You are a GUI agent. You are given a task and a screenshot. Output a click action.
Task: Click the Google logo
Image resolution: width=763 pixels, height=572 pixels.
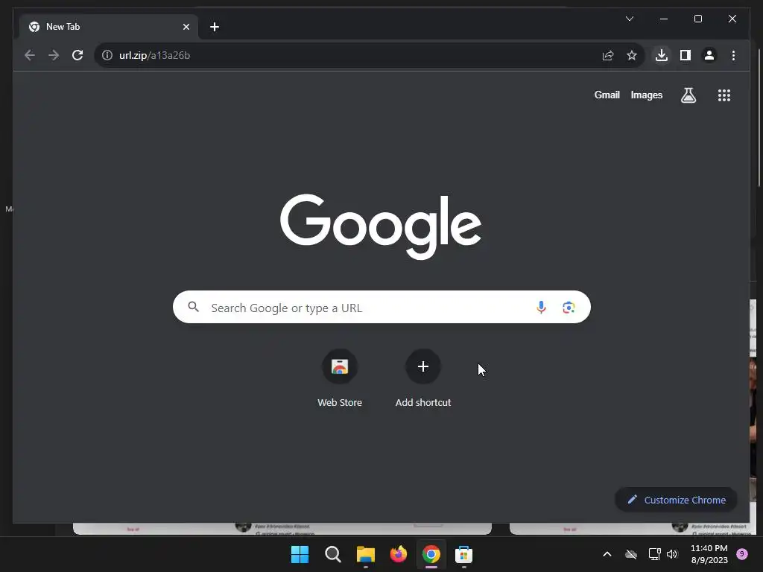click(x=381, y=226)
